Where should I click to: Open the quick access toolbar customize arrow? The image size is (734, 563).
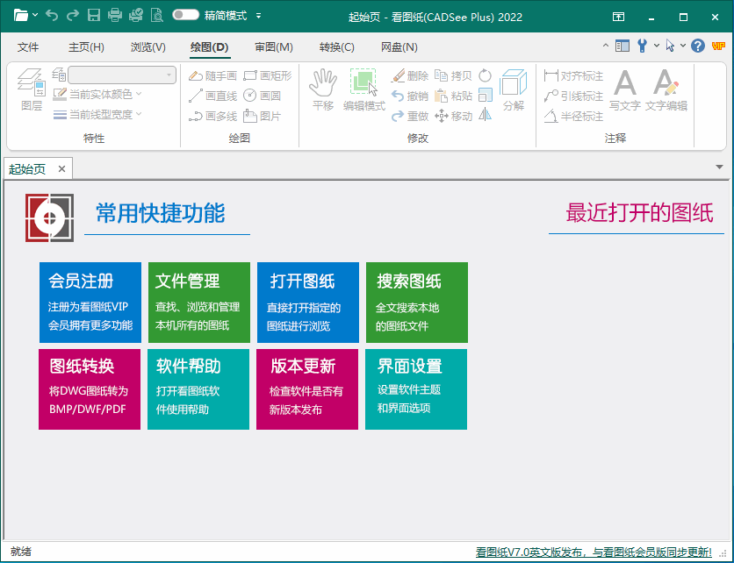[258, 16]
